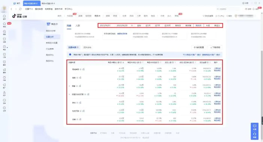Click the blue link in the second summary card
Image resolution: width=263 pixels, height=142 pixels.
pos(122,34)
